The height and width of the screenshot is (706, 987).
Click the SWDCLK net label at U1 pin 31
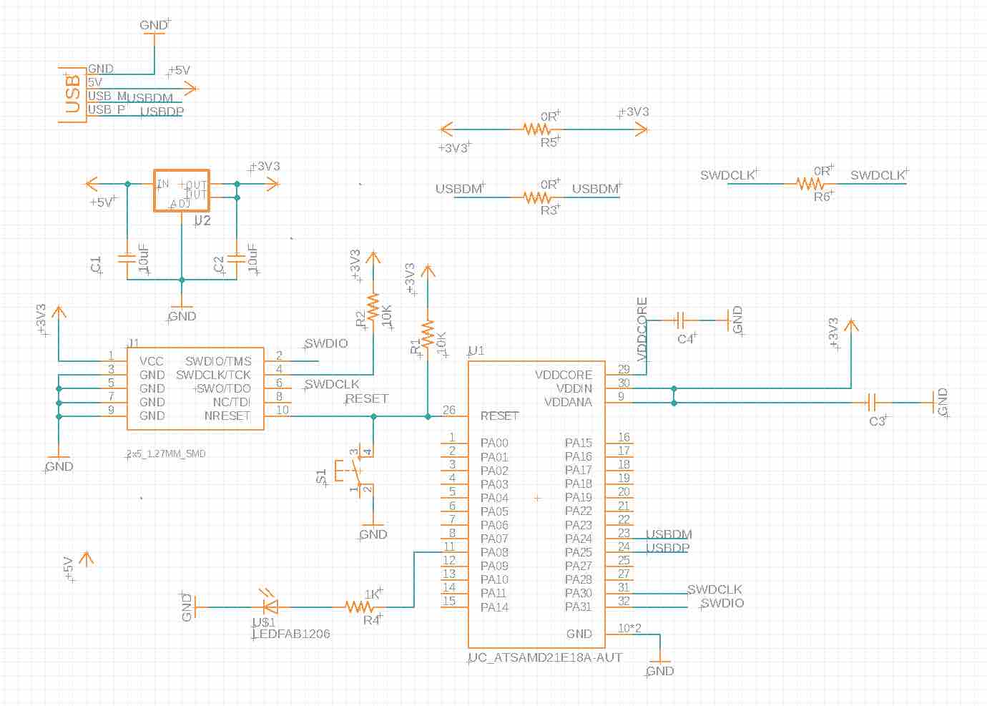[715, 589]
